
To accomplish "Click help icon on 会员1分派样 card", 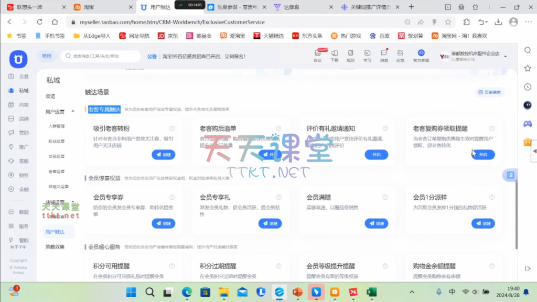I will point(491,198).
